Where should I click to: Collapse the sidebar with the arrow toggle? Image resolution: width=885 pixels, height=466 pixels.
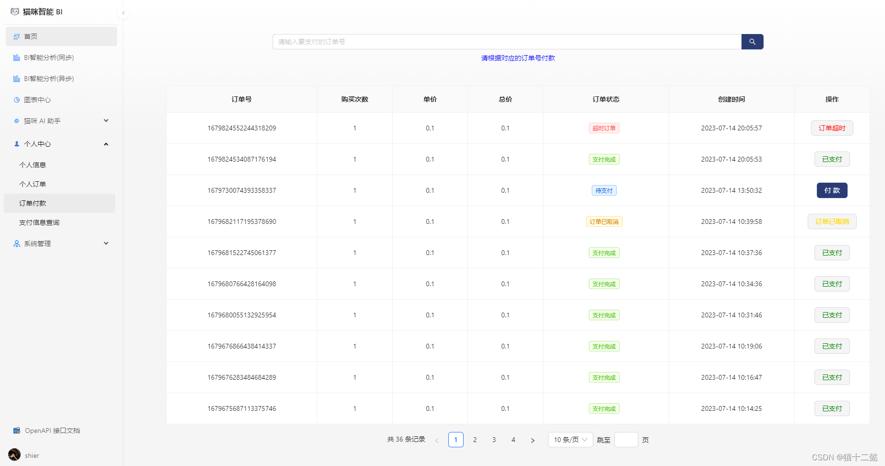click(x=123, y=13)
